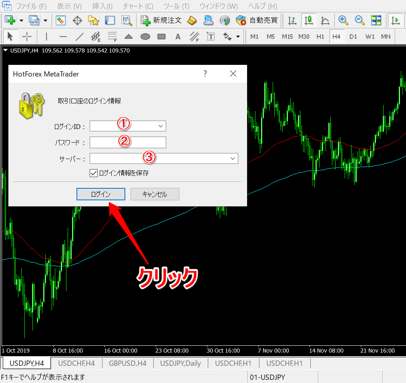Click the MetaEditor yellow book icon

[192, 20]
